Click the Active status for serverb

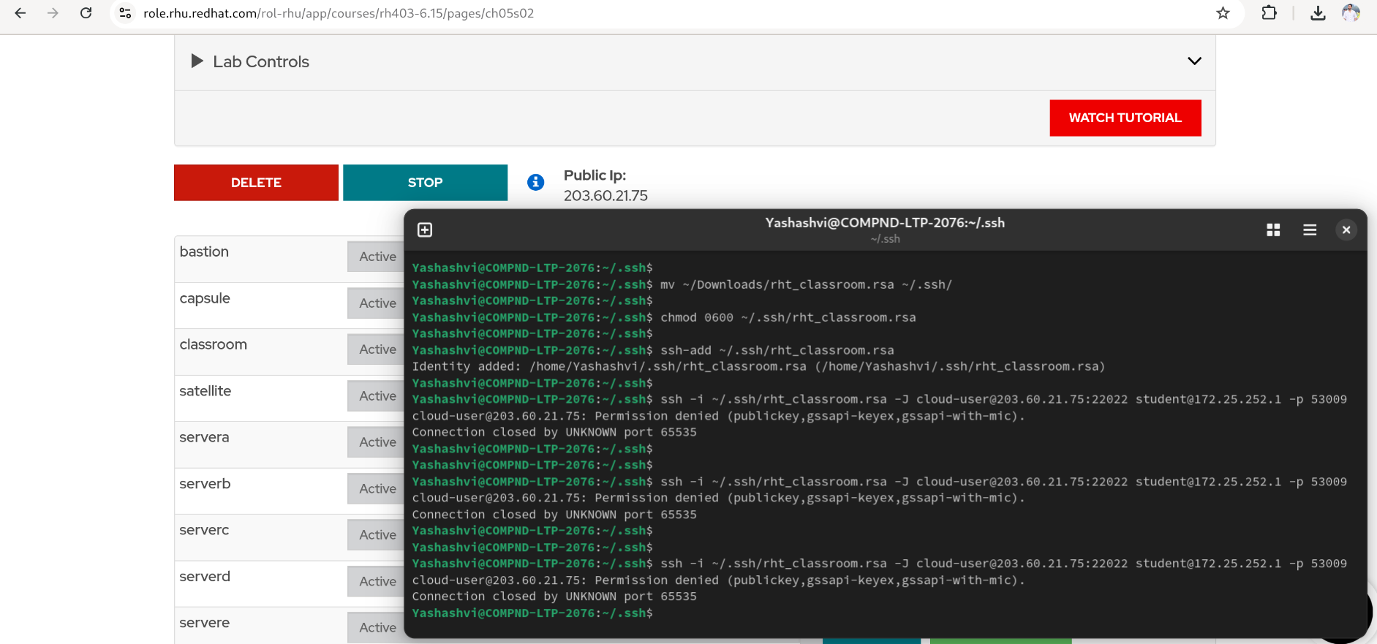(377, 488)
